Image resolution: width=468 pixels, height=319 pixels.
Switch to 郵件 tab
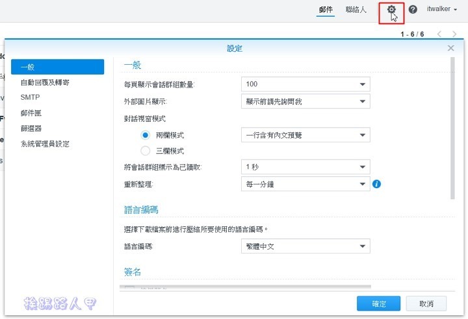(326, 10)
